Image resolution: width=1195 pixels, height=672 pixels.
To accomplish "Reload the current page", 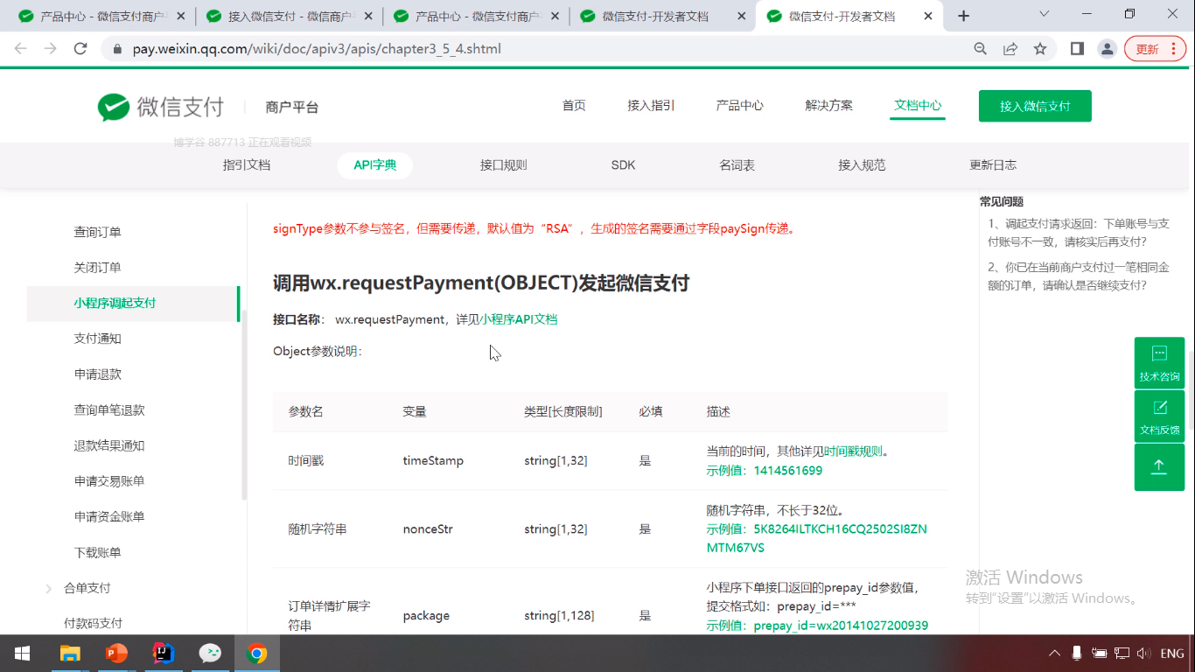I will (x=80, y=49).
